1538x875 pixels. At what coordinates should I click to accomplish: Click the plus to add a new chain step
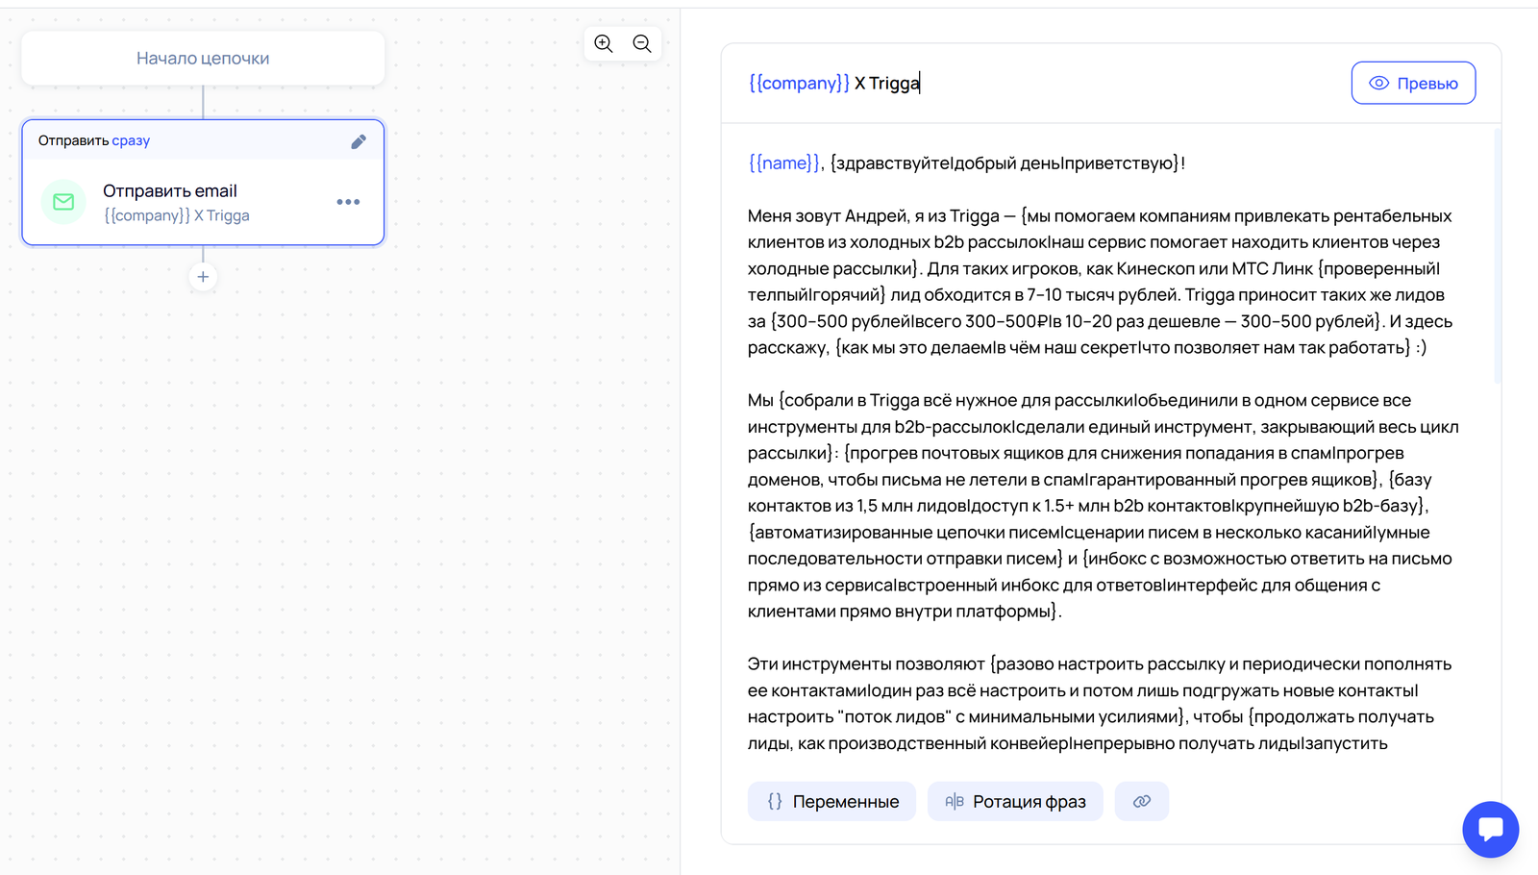pyautogui.click(x=203, y=277)
